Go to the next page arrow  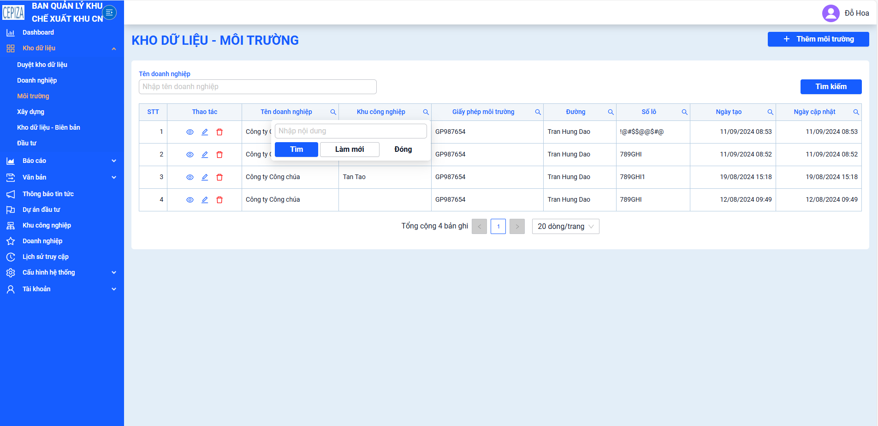tap(517, 227)
